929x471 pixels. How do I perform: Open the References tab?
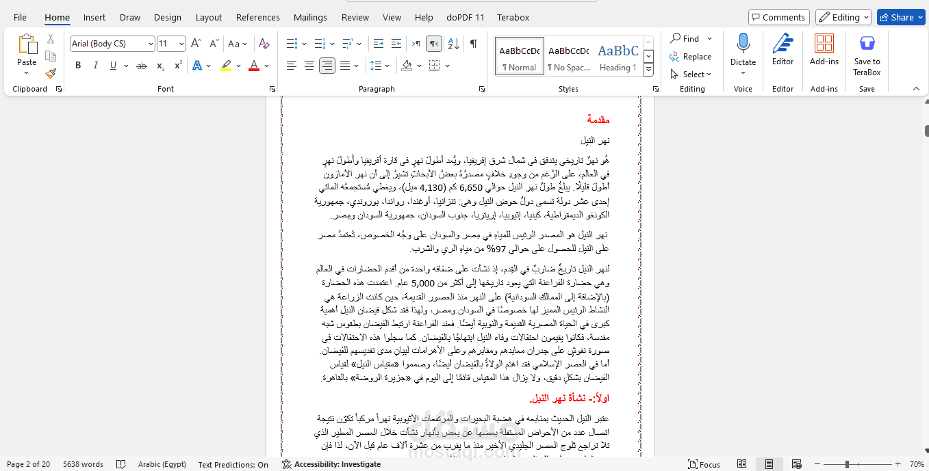pyautogui.click(x=258, y=17)
